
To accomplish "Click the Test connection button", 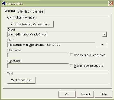I will (21, 80).
